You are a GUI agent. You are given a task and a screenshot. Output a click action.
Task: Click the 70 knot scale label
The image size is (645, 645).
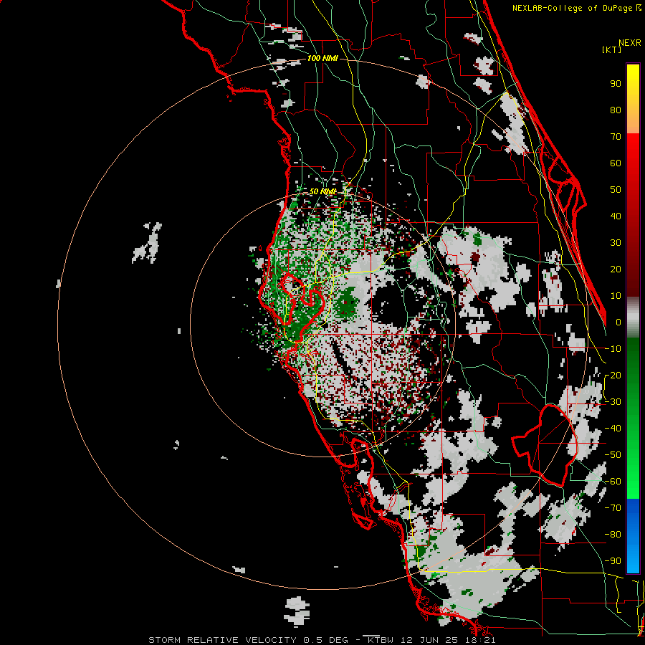click(x=616, y=137)
